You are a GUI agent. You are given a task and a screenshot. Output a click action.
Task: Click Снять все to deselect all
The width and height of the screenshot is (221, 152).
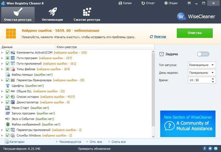point(119,142)
